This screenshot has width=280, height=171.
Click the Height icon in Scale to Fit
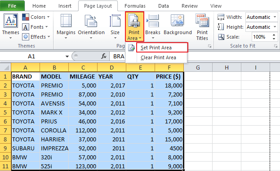221,27
